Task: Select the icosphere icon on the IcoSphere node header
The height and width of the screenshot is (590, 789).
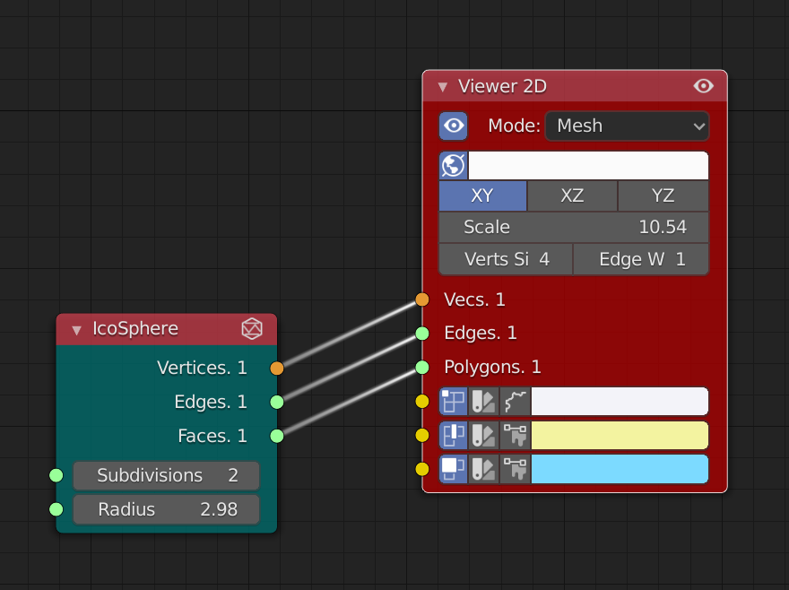Action: pyautogui.click(x=252, y=329)
